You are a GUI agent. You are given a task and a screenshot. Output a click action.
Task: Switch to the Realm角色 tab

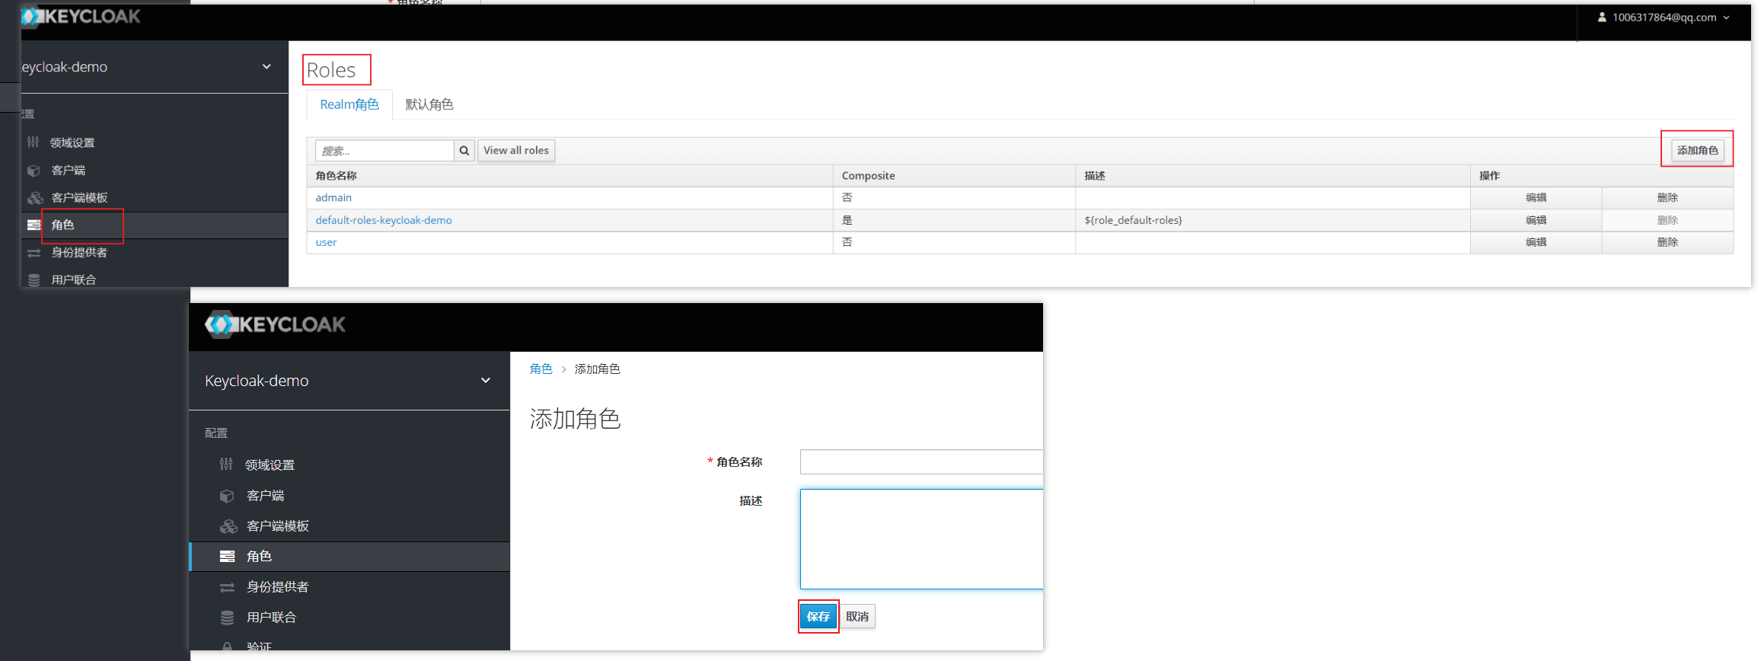point(349,104)
